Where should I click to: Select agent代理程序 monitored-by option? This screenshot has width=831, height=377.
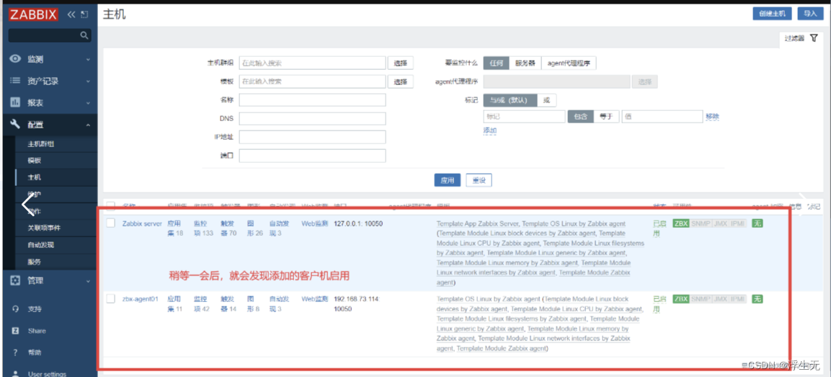click(x=569, y=63)
